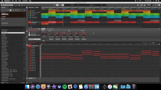
Task: Toggle the user content icon
Action: [x=24, y=10]
